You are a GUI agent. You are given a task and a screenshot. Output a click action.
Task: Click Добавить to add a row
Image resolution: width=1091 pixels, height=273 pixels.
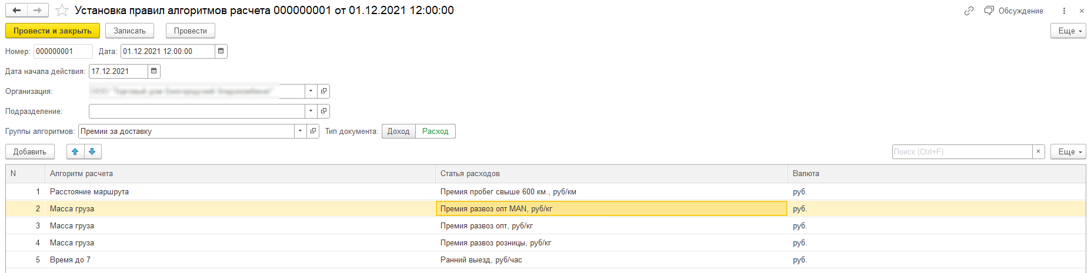pos(30,151)
